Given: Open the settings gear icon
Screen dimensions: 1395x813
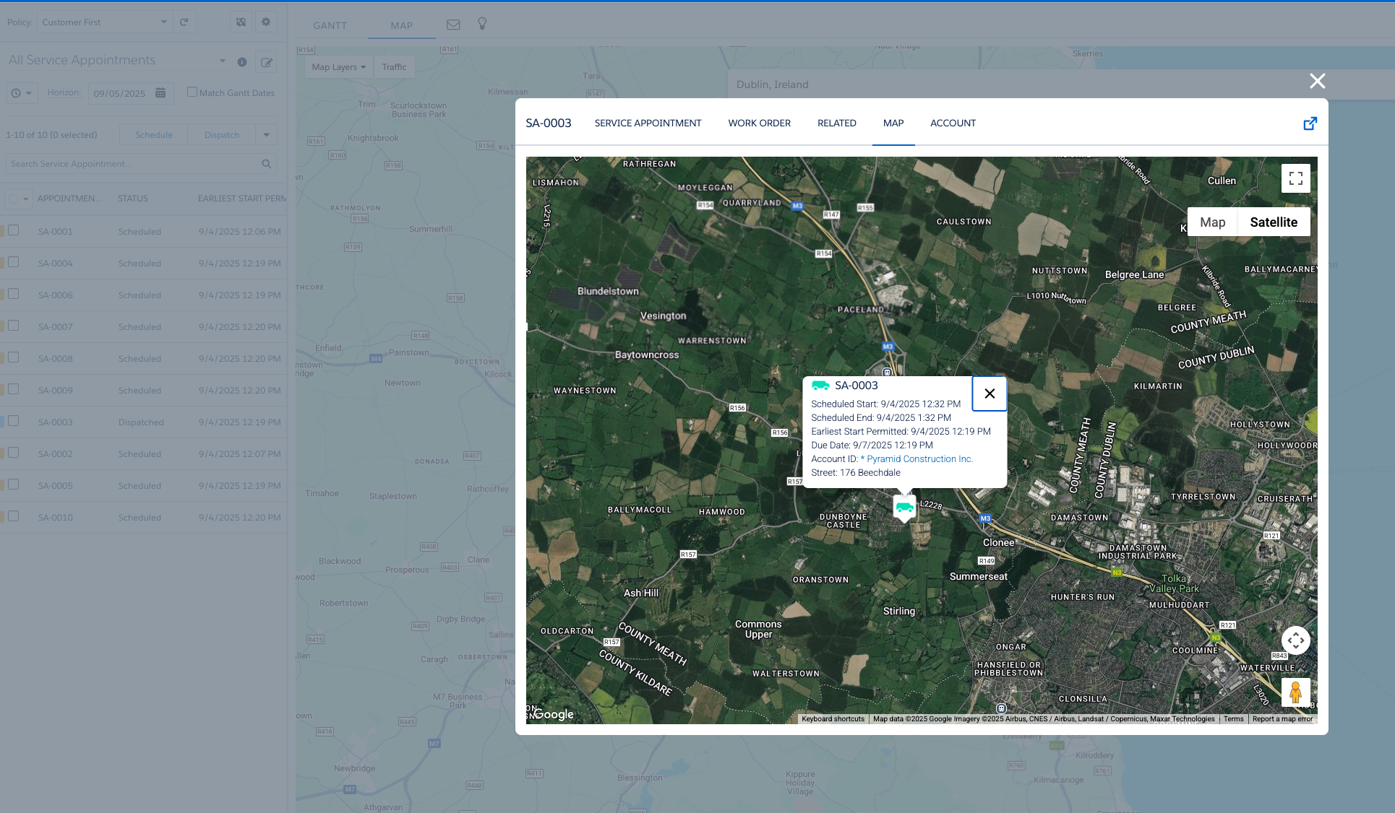Looking at the screenshot, I should point(266,22).
